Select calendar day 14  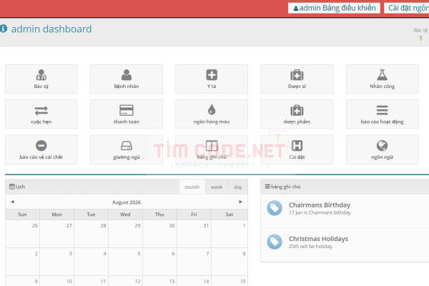[194, 281]
